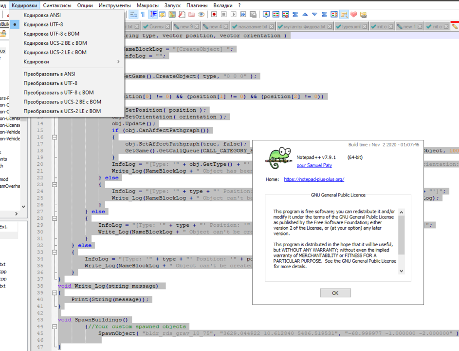The image size is (459, 351).
Task: Click the Compare down arrow navigation icon
Action: (x=315, y=14)
